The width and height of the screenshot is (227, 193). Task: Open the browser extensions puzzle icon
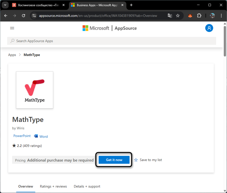(199, 16)
